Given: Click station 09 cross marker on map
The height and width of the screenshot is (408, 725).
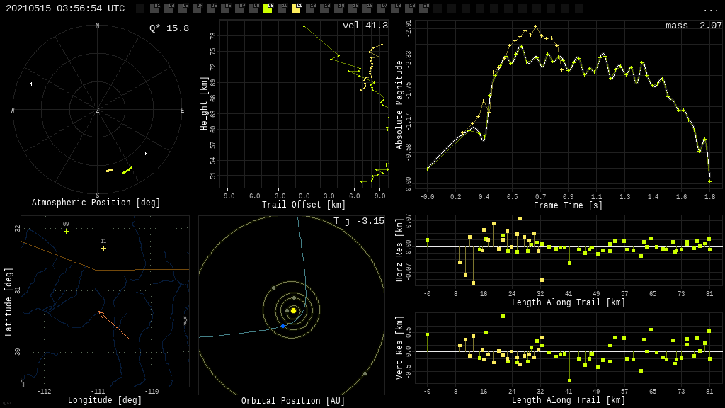Looking at the screenshot, I should [x=66, y=231].
